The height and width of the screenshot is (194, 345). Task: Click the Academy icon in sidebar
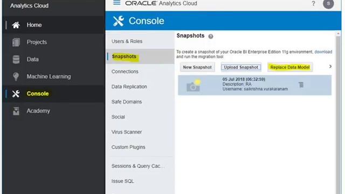(16, 111)
